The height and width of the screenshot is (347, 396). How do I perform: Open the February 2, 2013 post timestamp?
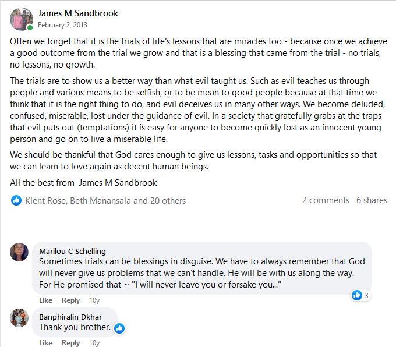click(x=63, y=25)
